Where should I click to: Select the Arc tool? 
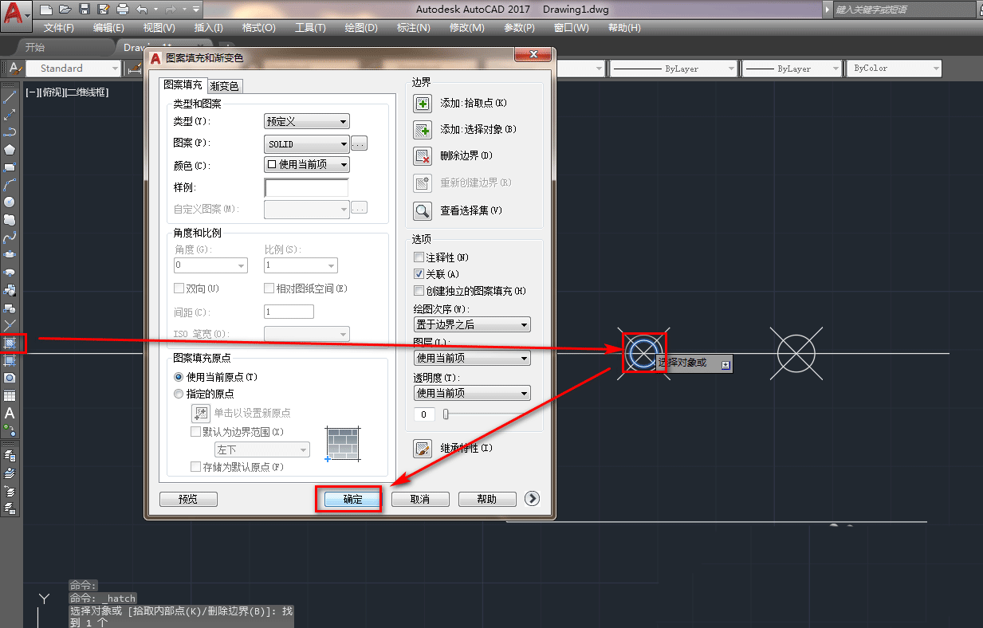coord(10,185)
